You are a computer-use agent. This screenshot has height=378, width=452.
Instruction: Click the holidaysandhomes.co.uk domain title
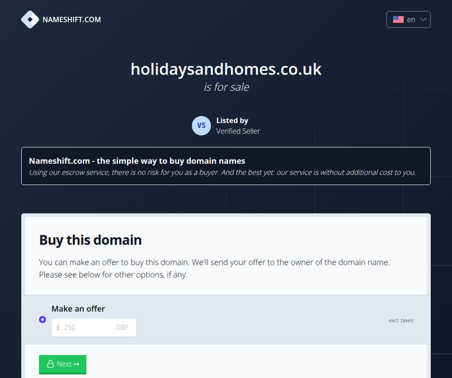click(226, 69)
